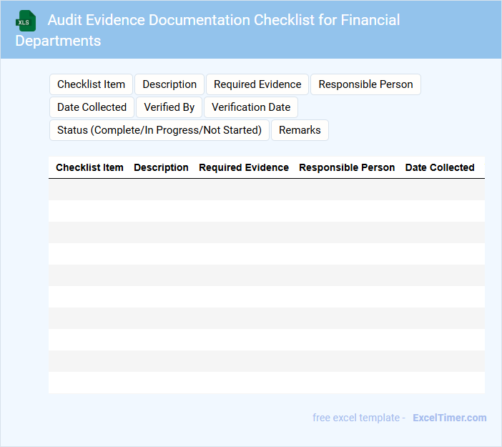Click the Date Collected column header
502x447 pixels.
tap(440, 167)
